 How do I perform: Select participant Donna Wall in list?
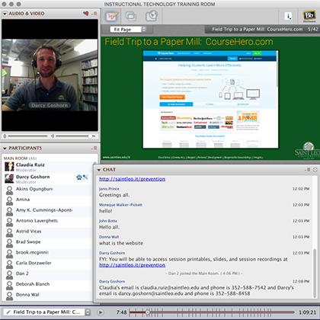point(27,295)
